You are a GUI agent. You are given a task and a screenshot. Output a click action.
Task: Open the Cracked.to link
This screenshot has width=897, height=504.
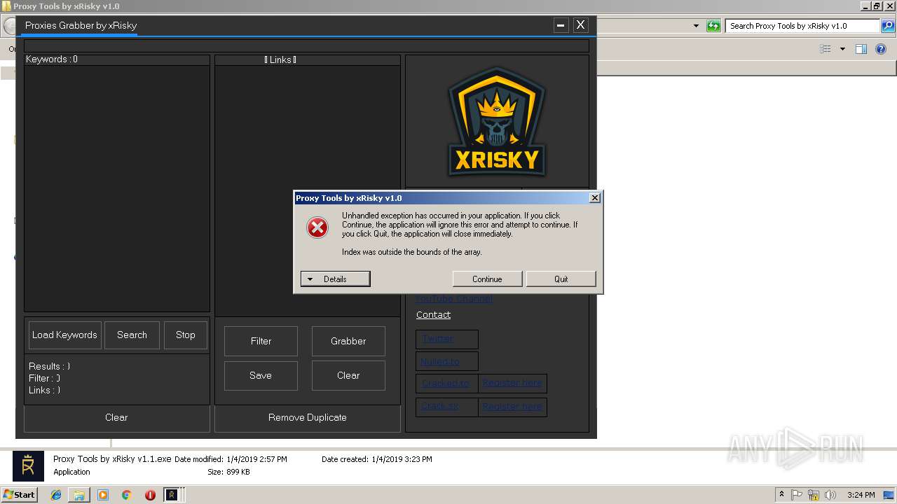(x=446, y=384)
